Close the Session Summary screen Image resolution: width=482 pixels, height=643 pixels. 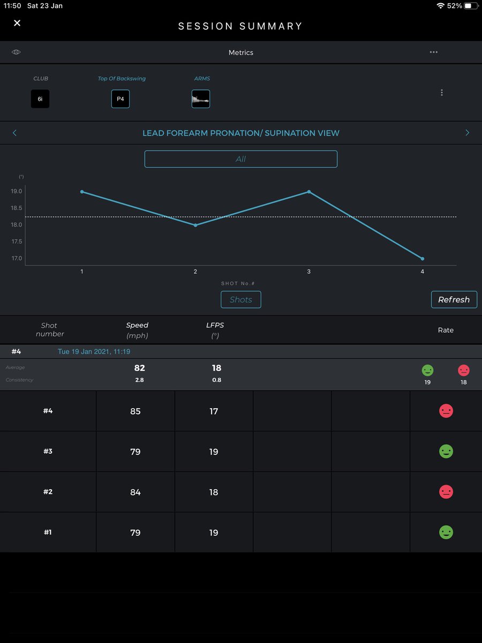coord(17,23)
